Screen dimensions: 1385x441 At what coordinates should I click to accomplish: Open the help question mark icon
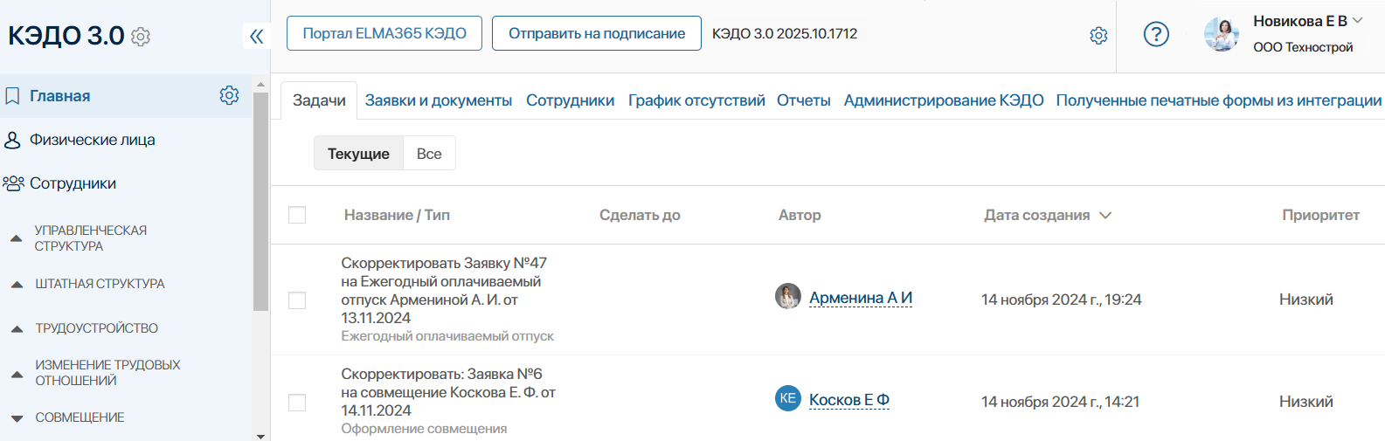1156,34
